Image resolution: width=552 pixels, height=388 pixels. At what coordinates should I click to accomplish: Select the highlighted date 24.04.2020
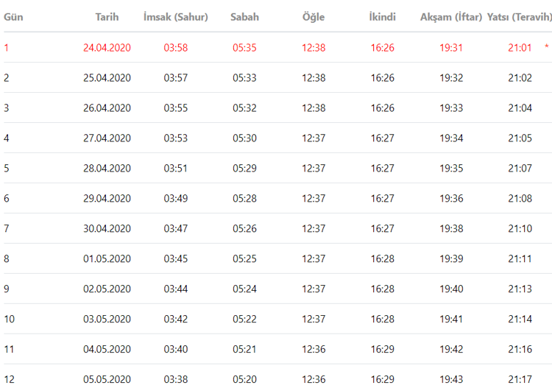point(107,48)
